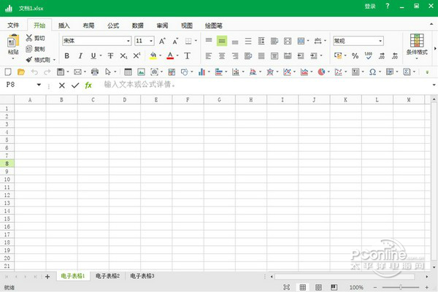438x292 pixels.
Task: Click the zoom out minus button
Action: [x=375, y=287]
